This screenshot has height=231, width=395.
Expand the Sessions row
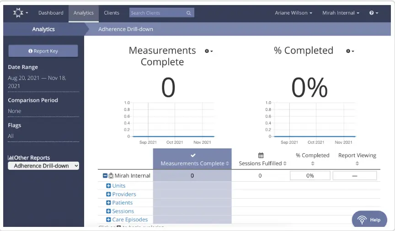108,211
